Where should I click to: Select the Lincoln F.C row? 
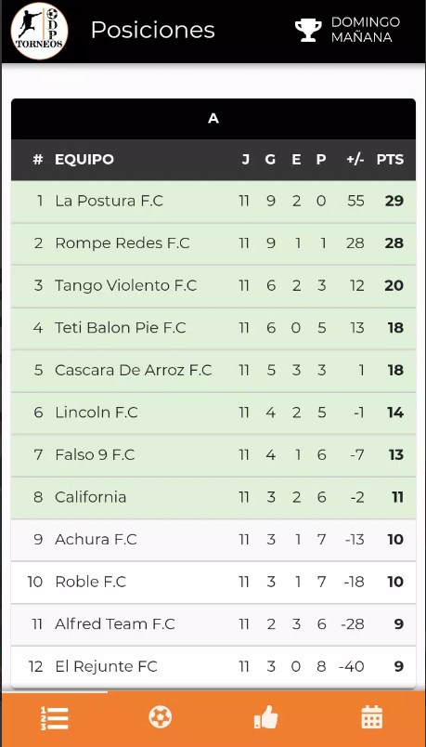pyautogui.click(x=213, y=413)
